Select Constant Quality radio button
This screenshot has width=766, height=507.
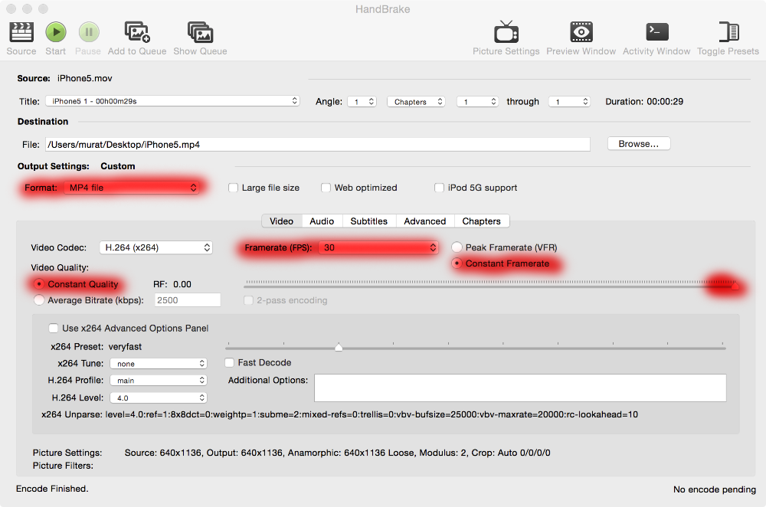pos(39,284)
